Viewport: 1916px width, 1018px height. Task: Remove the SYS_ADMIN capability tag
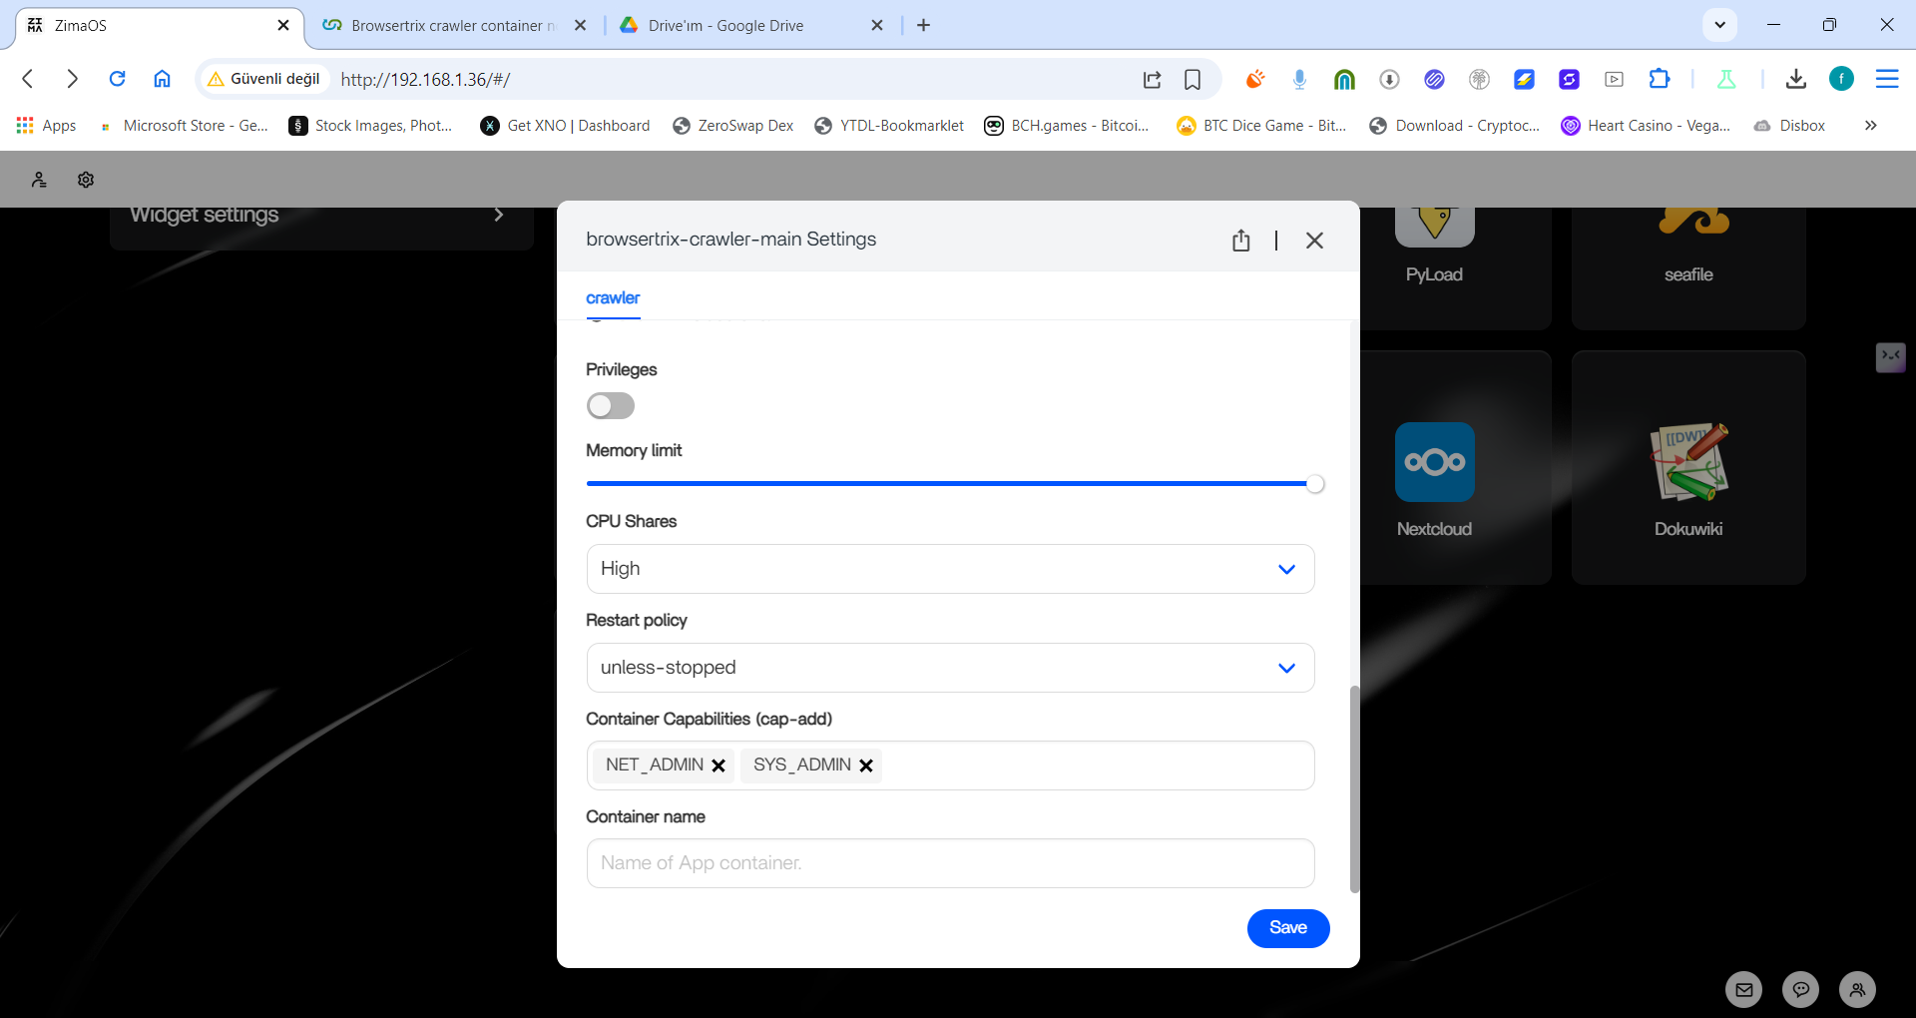point(866,765)
